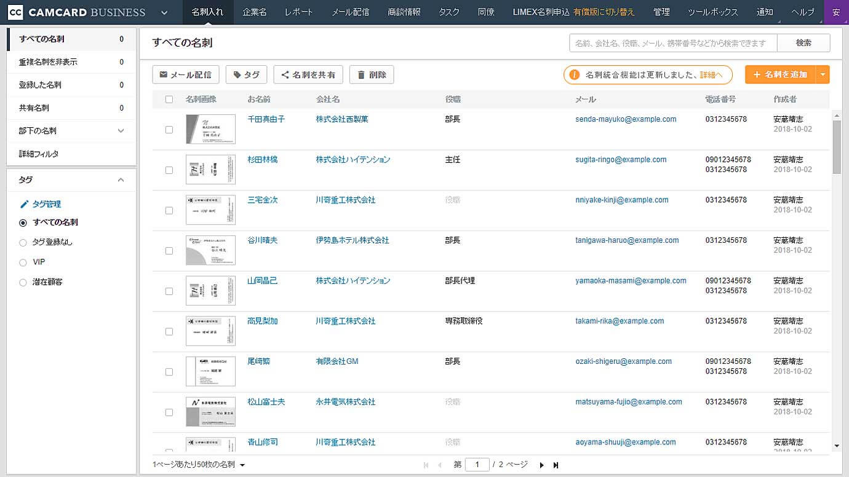Open the 詳細へ link in the notice

pos(711,75)
